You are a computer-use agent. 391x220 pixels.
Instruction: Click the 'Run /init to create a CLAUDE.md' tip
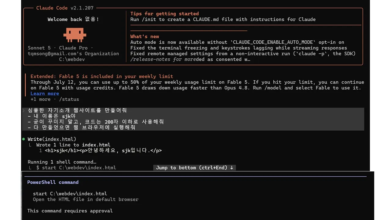pos(223,19)
